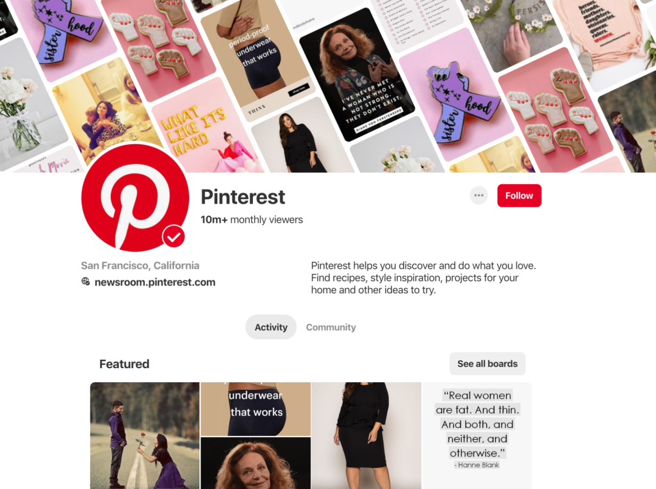Open See all boards
656x489 pixels.
pos(488,364)
